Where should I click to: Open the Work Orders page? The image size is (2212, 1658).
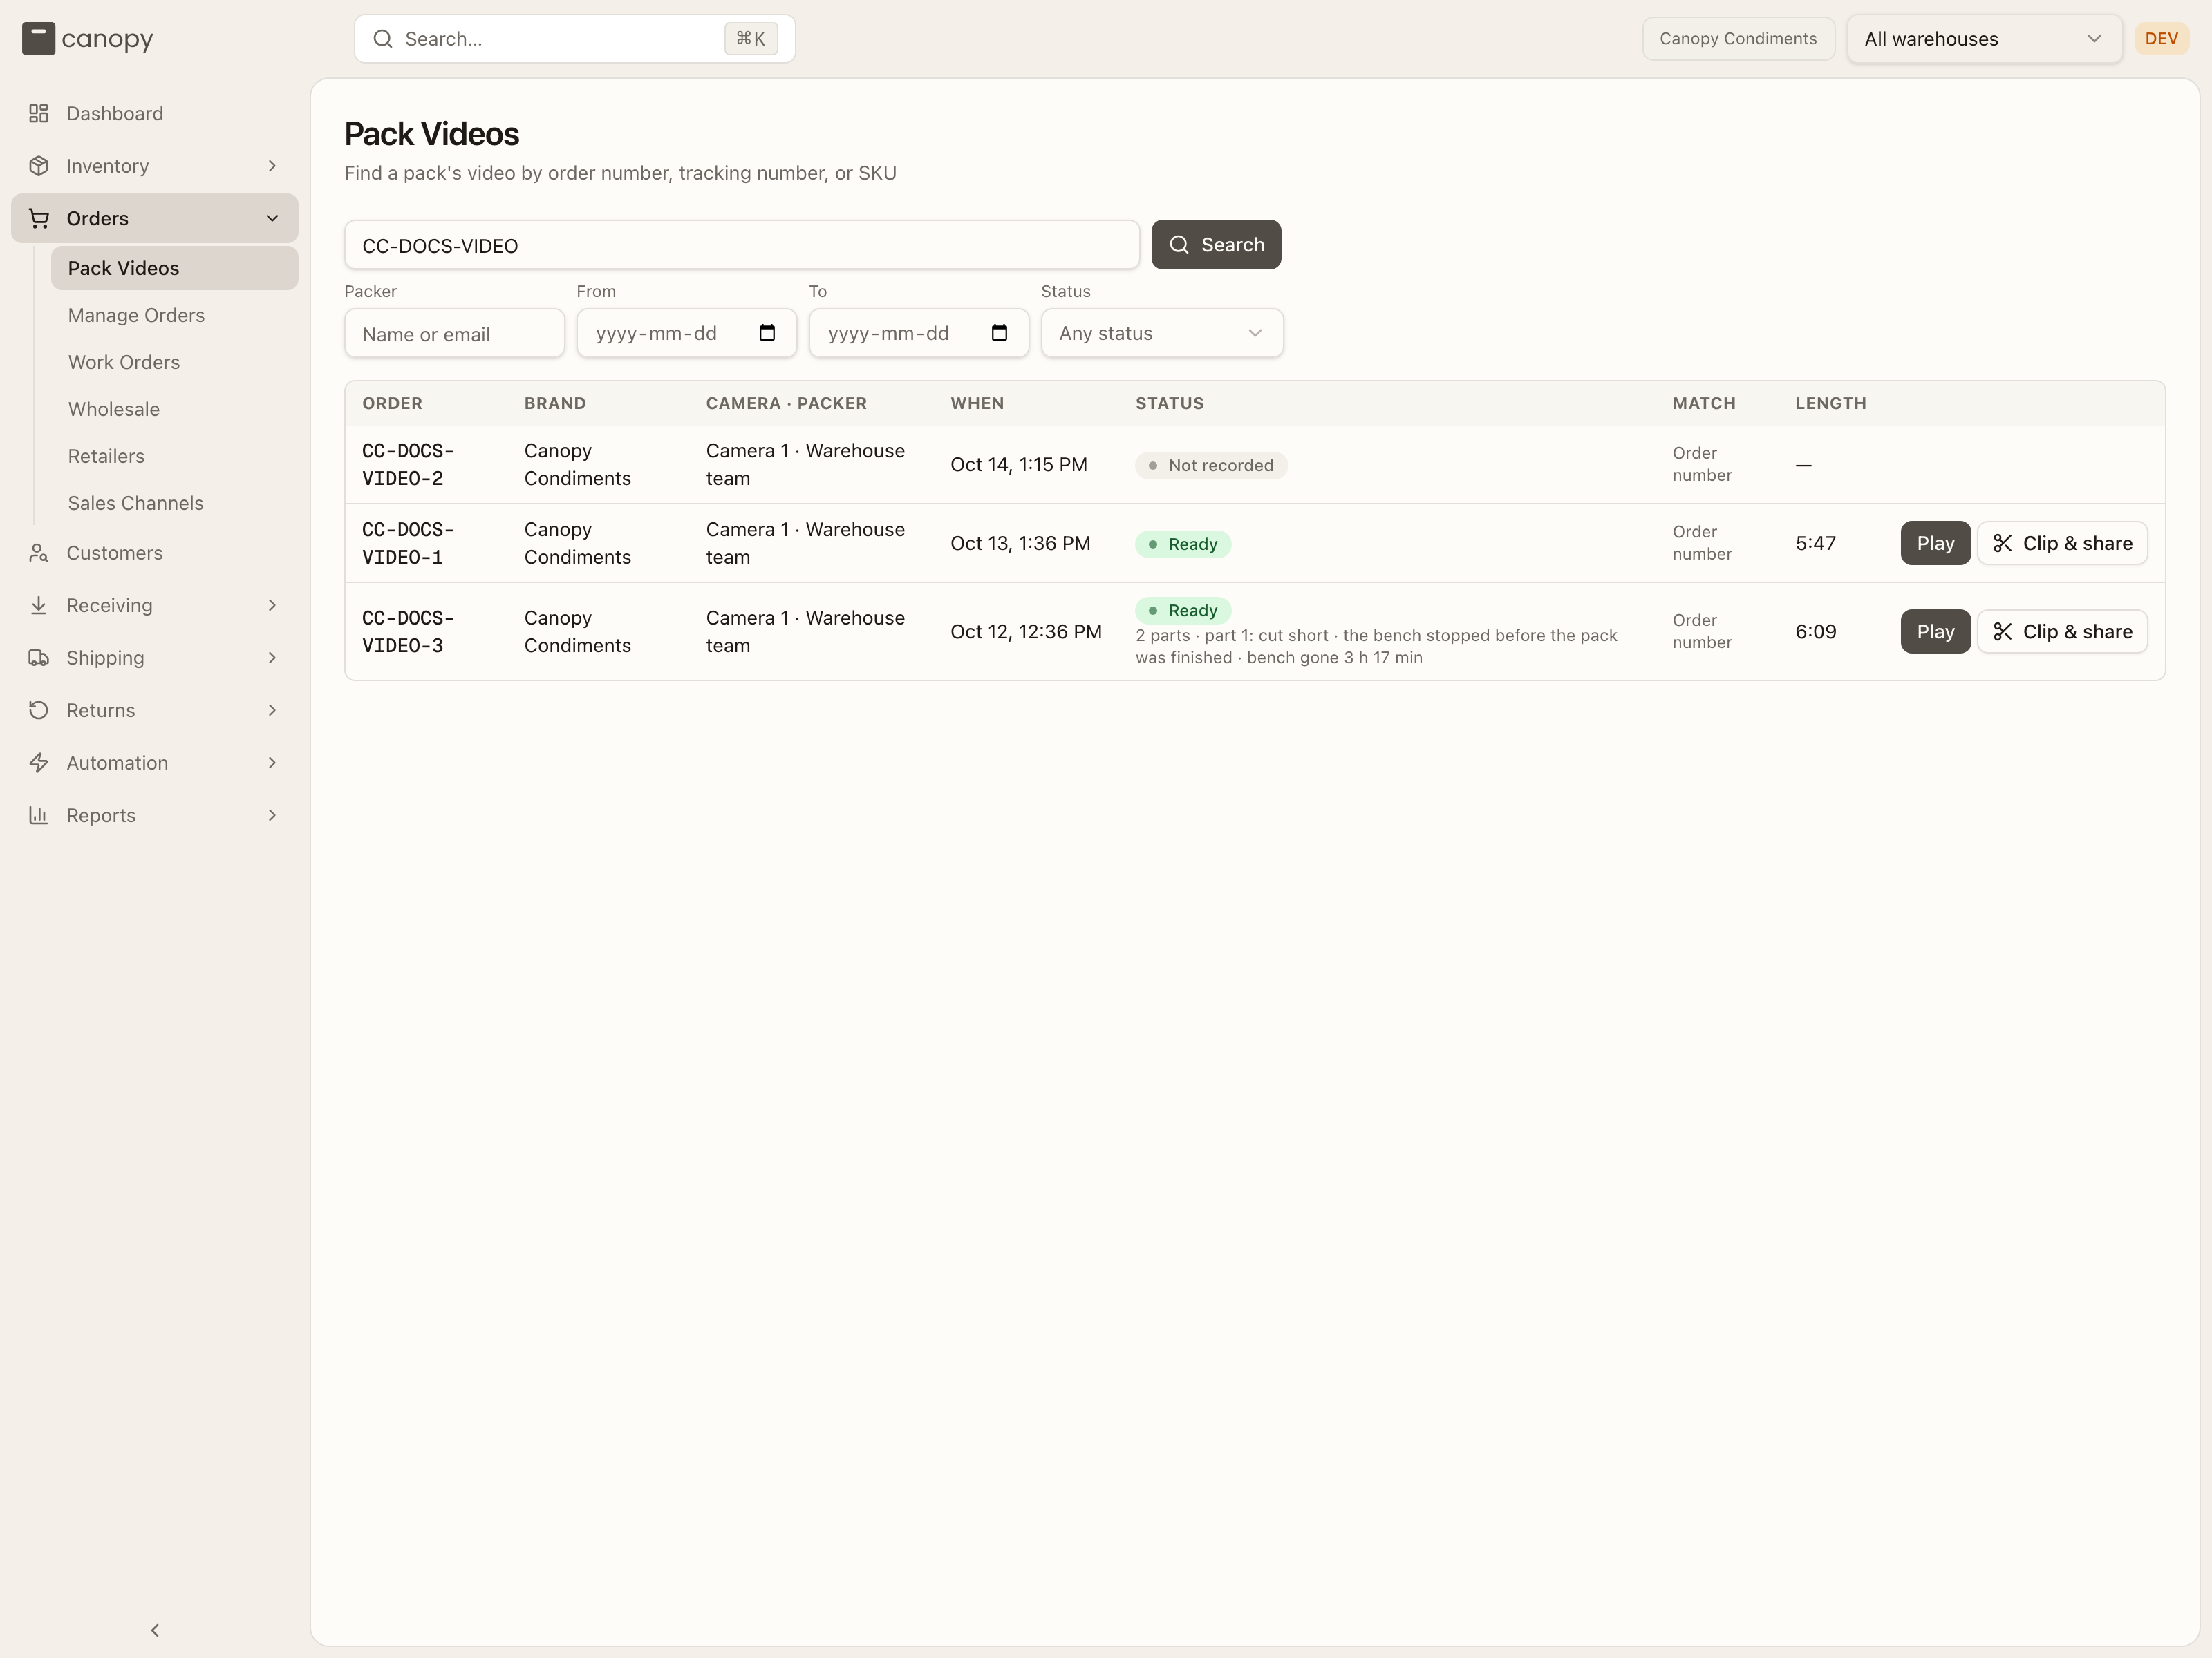coord(124,362)
